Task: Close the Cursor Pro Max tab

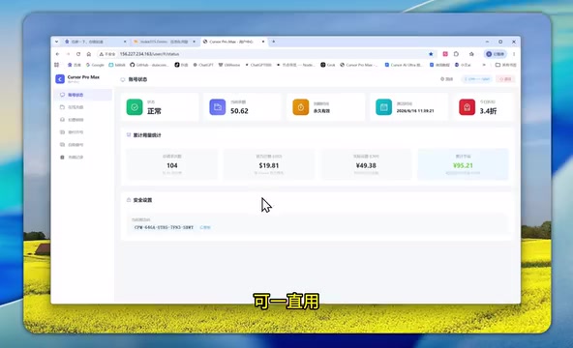Action: point(263,42)
